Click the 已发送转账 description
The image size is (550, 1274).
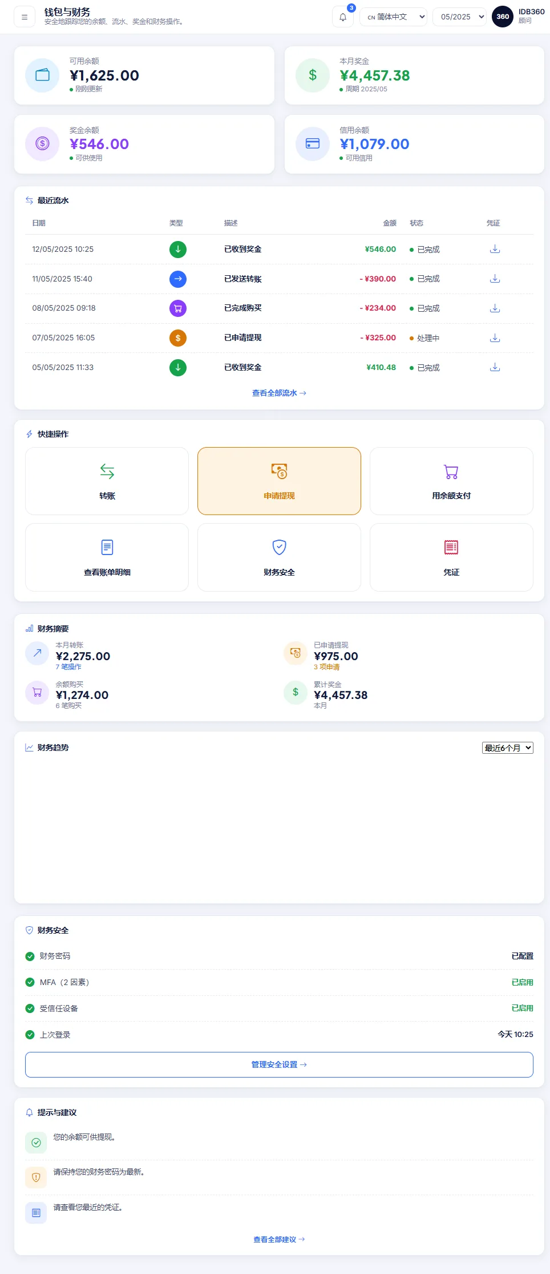243,279
